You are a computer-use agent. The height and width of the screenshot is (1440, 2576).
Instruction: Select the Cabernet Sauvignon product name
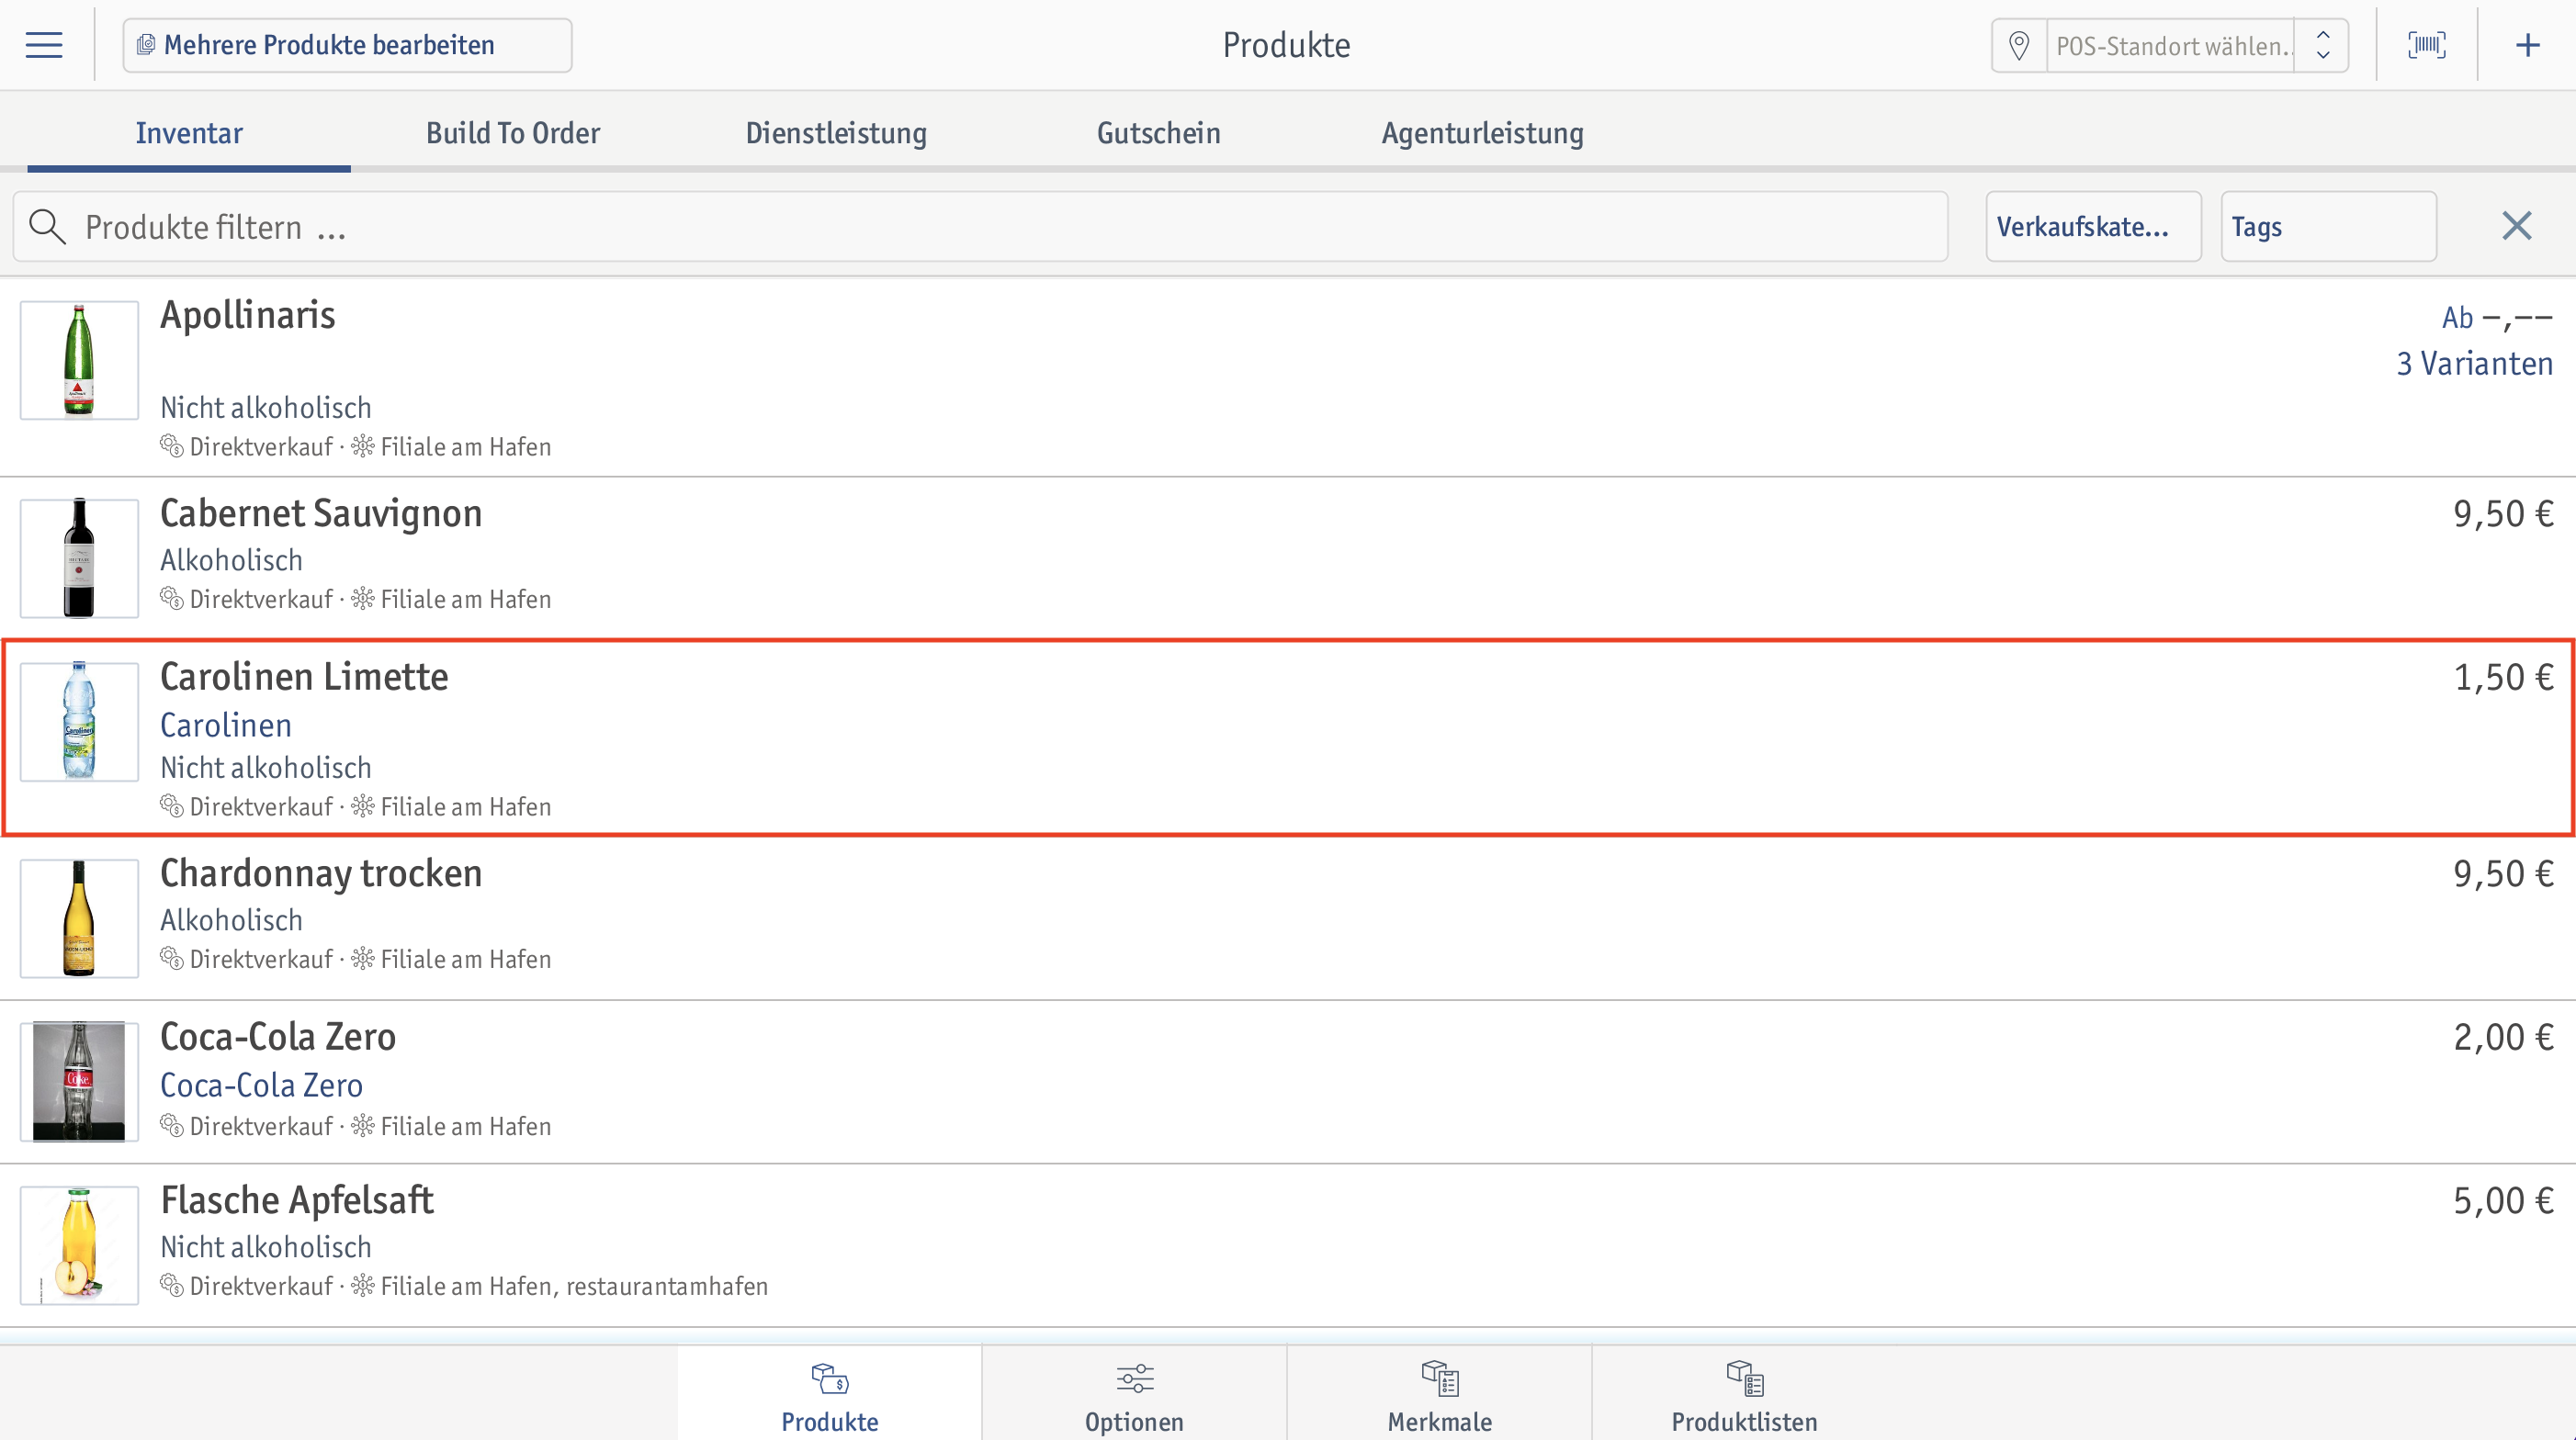click(321, 512)
